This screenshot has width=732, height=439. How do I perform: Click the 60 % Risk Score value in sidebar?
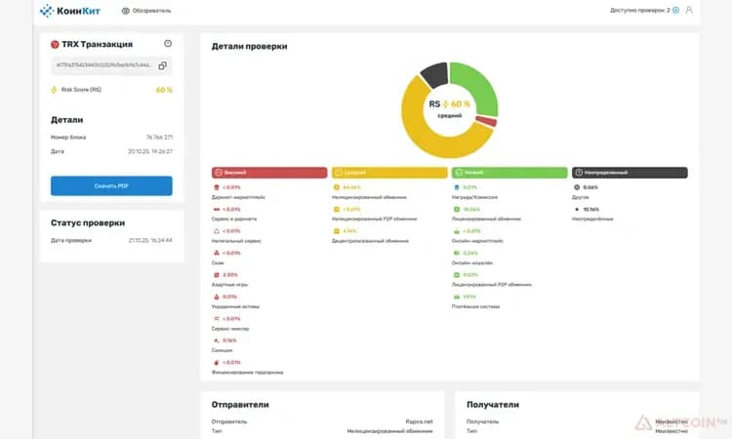[x=164, y=90]
